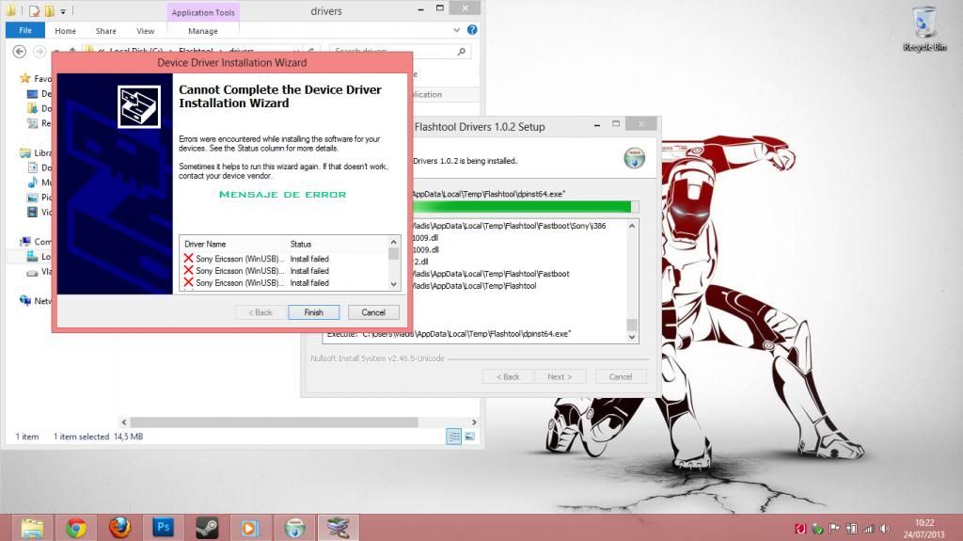This screenshot has height=541, width=963.
Task: Open File Explorer from the taskbar
Action: (32, 528)
